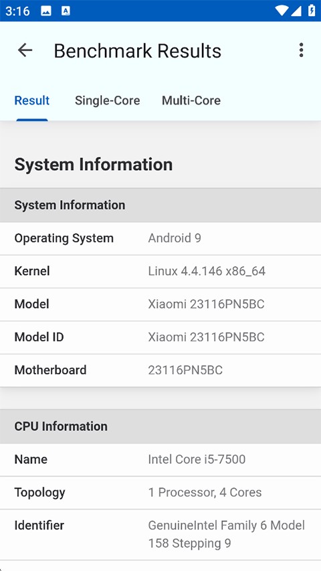
Task: Tap the Benchmark Results title
Action: coord(138,51)
